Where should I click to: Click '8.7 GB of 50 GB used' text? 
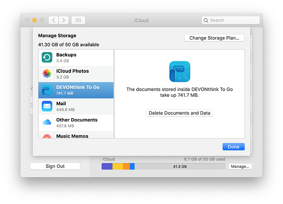pyautogui.click(x=205, y=159)
